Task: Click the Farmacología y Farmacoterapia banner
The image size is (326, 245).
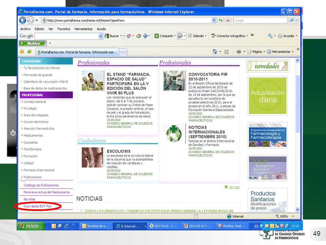Action: (x=268, y=135)
